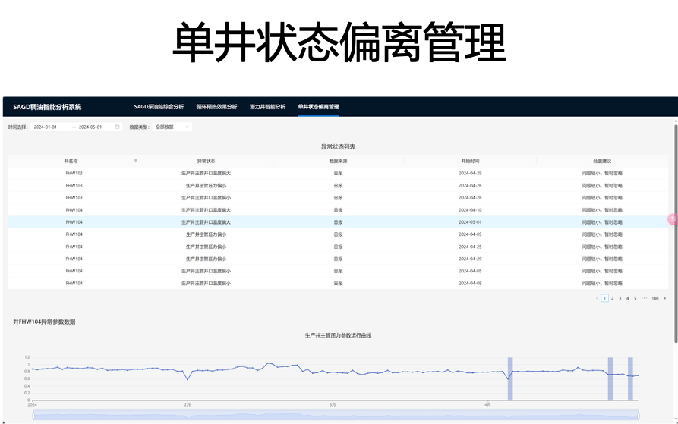
Task: Select the FHW104 row dated 2024-04-10
Action: 338,209
